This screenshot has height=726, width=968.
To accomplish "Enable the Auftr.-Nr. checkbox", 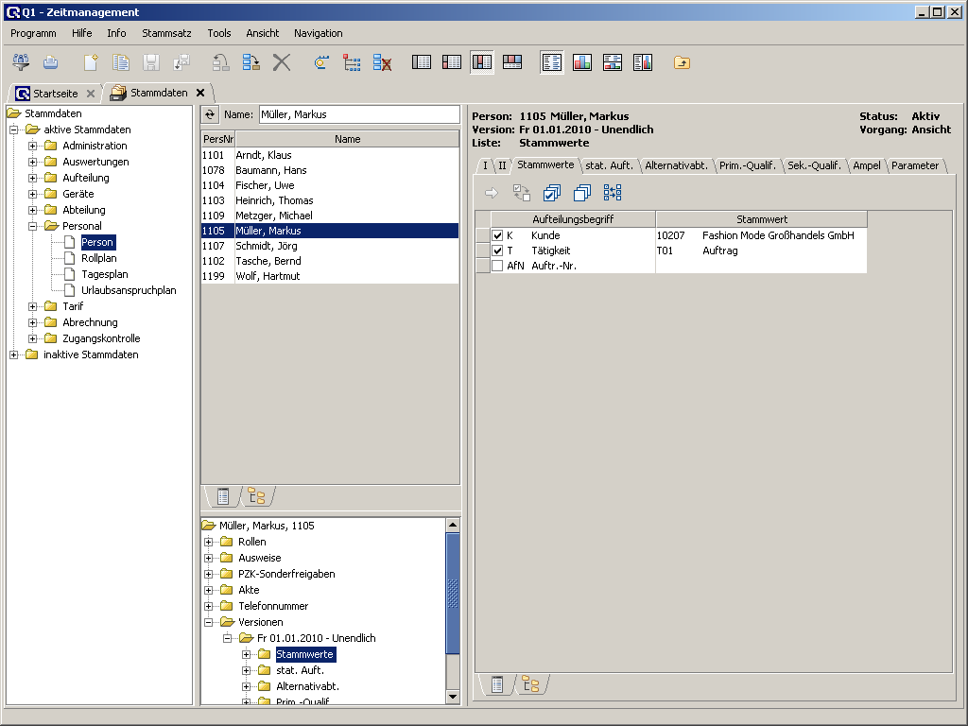I will (497, 266).
